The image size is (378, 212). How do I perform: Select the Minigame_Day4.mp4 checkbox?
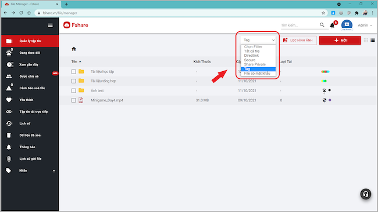click(x=73, y=100)
